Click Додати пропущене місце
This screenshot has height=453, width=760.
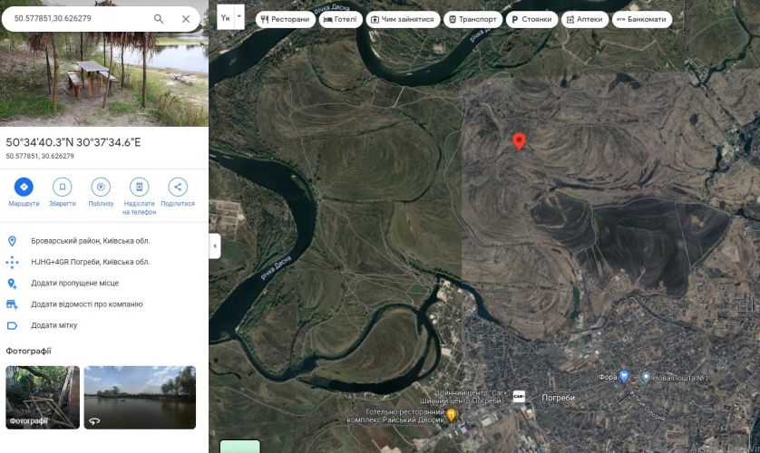[74, 284]
